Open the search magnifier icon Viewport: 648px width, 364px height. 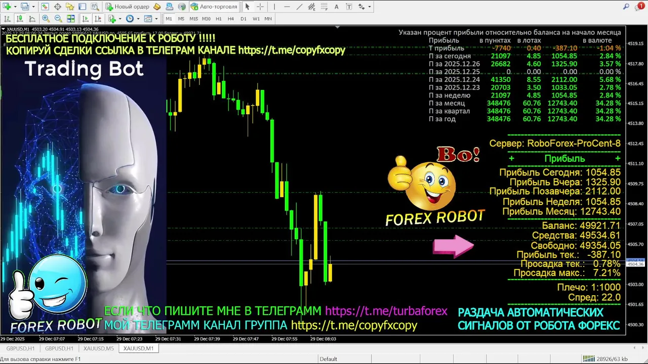pos(626,7)
